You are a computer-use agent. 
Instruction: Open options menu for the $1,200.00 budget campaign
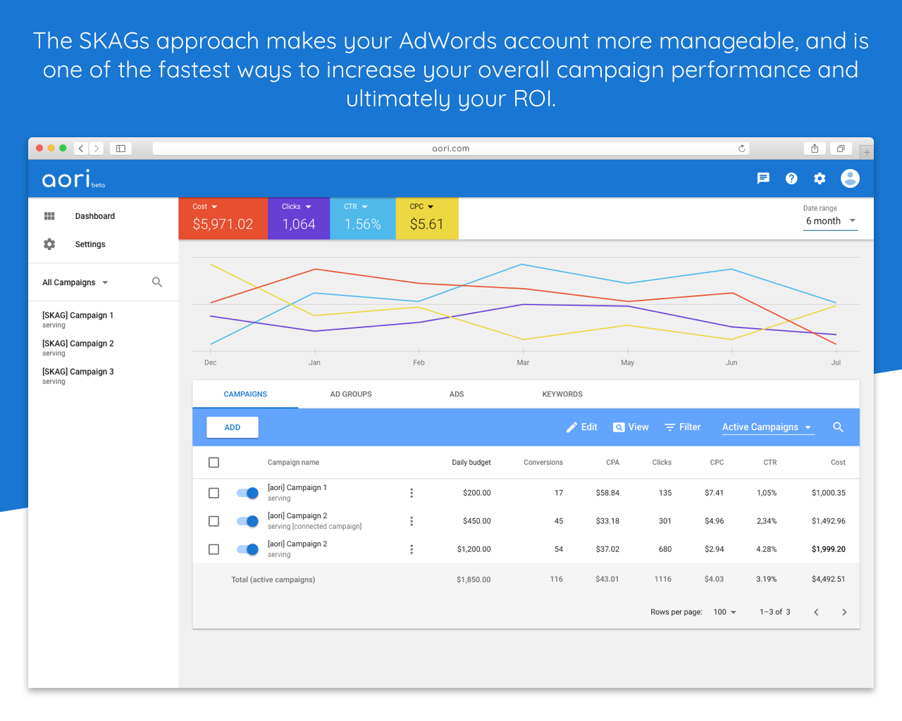click(412, 549)
